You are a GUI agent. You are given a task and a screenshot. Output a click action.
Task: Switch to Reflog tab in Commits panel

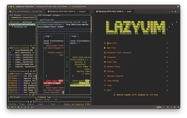point(28,74)
